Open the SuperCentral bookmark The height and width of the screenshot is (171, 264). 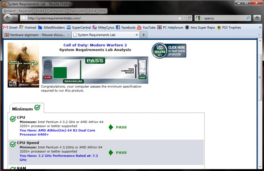point(79,27)
